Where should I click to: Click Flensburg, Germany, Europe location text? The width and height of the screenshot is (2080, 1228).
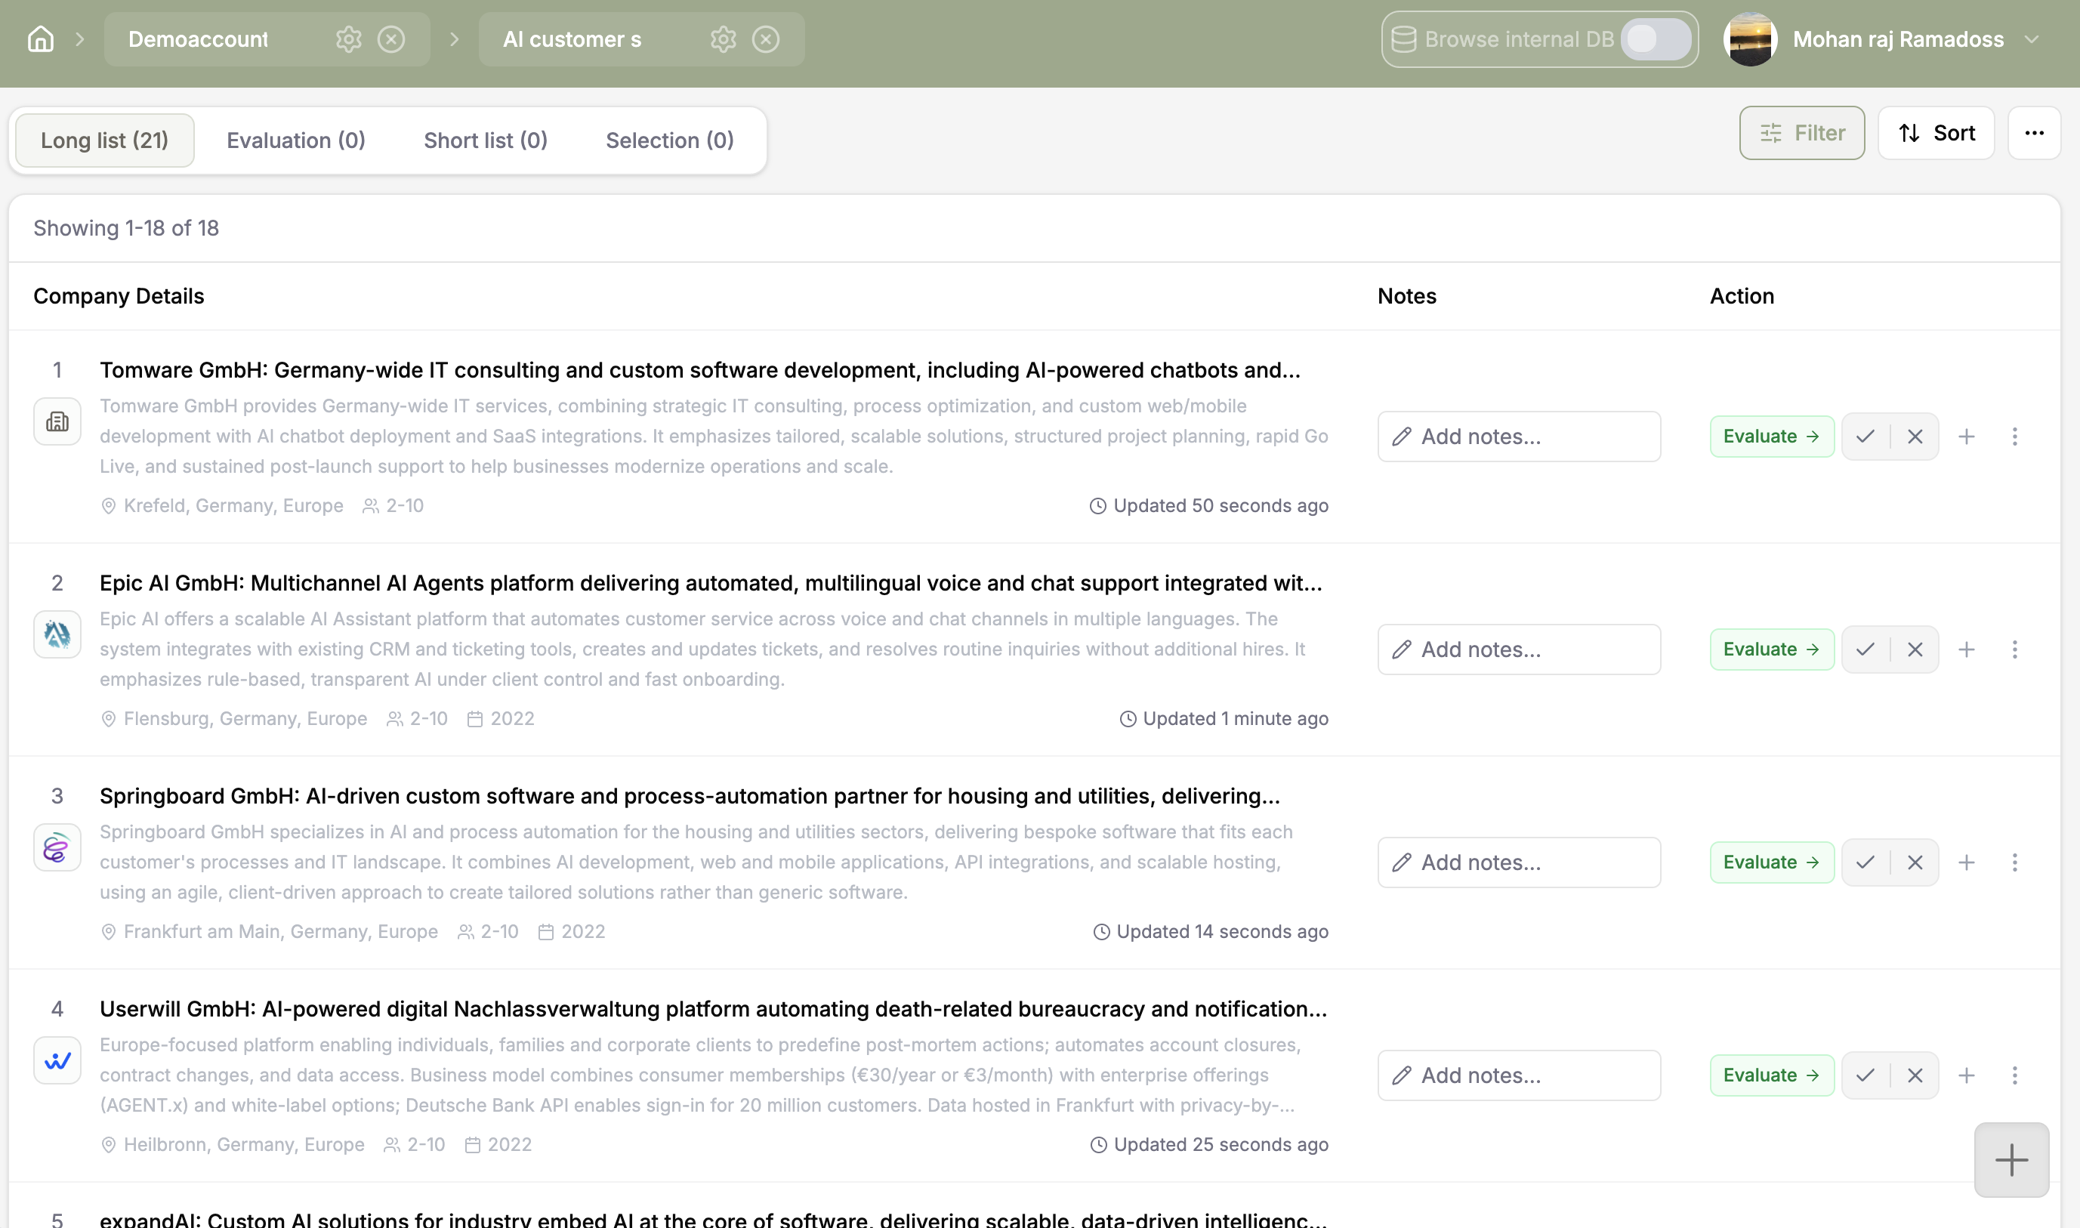tap(245, 718)
